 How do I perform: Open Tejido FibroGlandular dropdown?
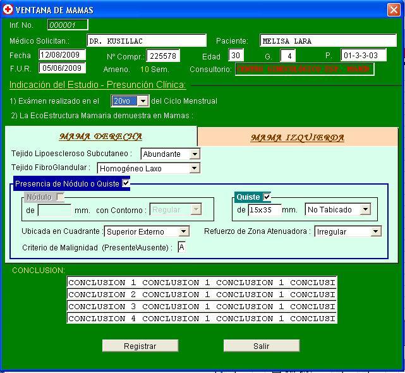pyautogui.click(x=195, y=169)
